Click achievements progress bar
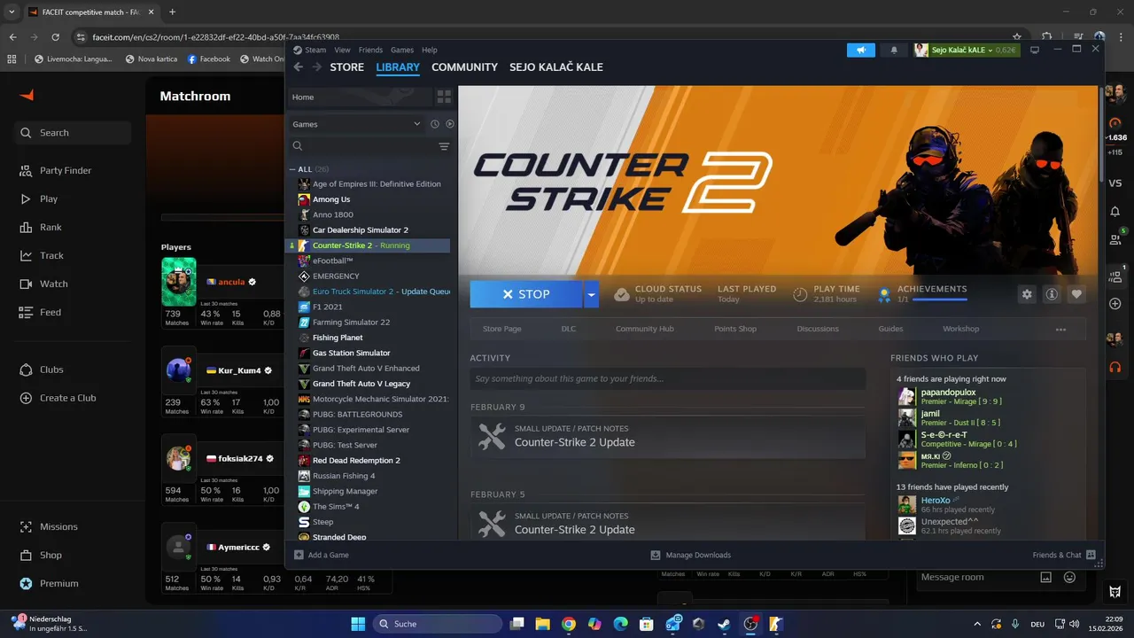Screen dimensions: 1134x638 click(x=939, y=300)
